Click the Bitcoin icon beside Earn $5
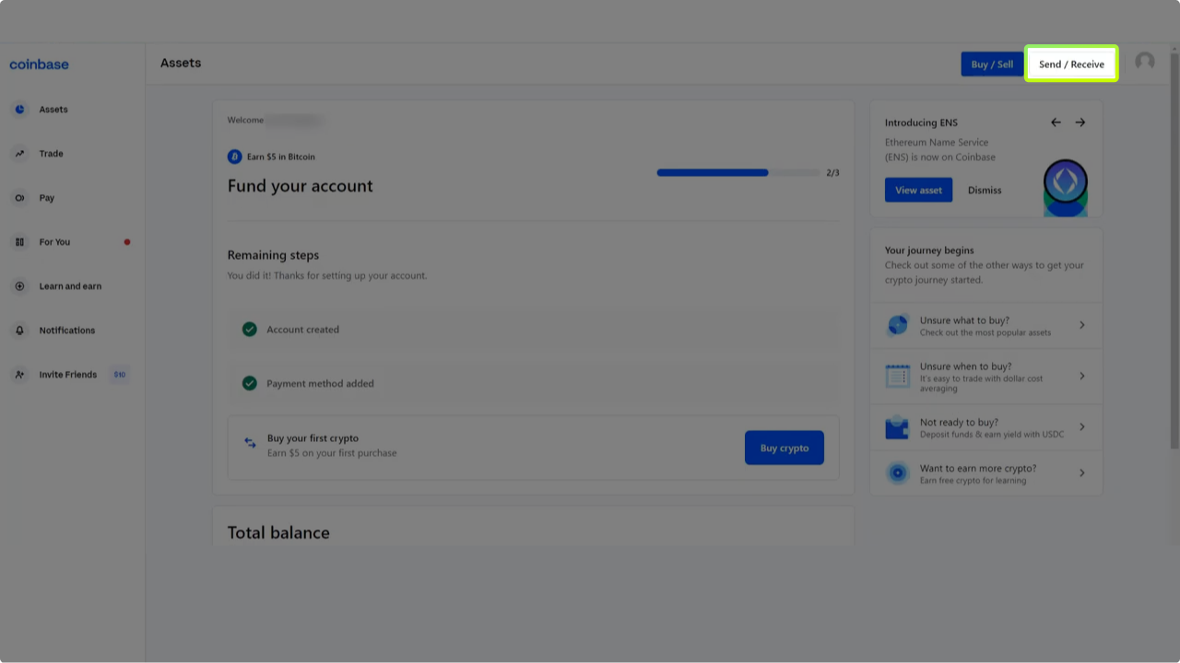The width and height of the screenshot is (1180, 663). point(234,157)
